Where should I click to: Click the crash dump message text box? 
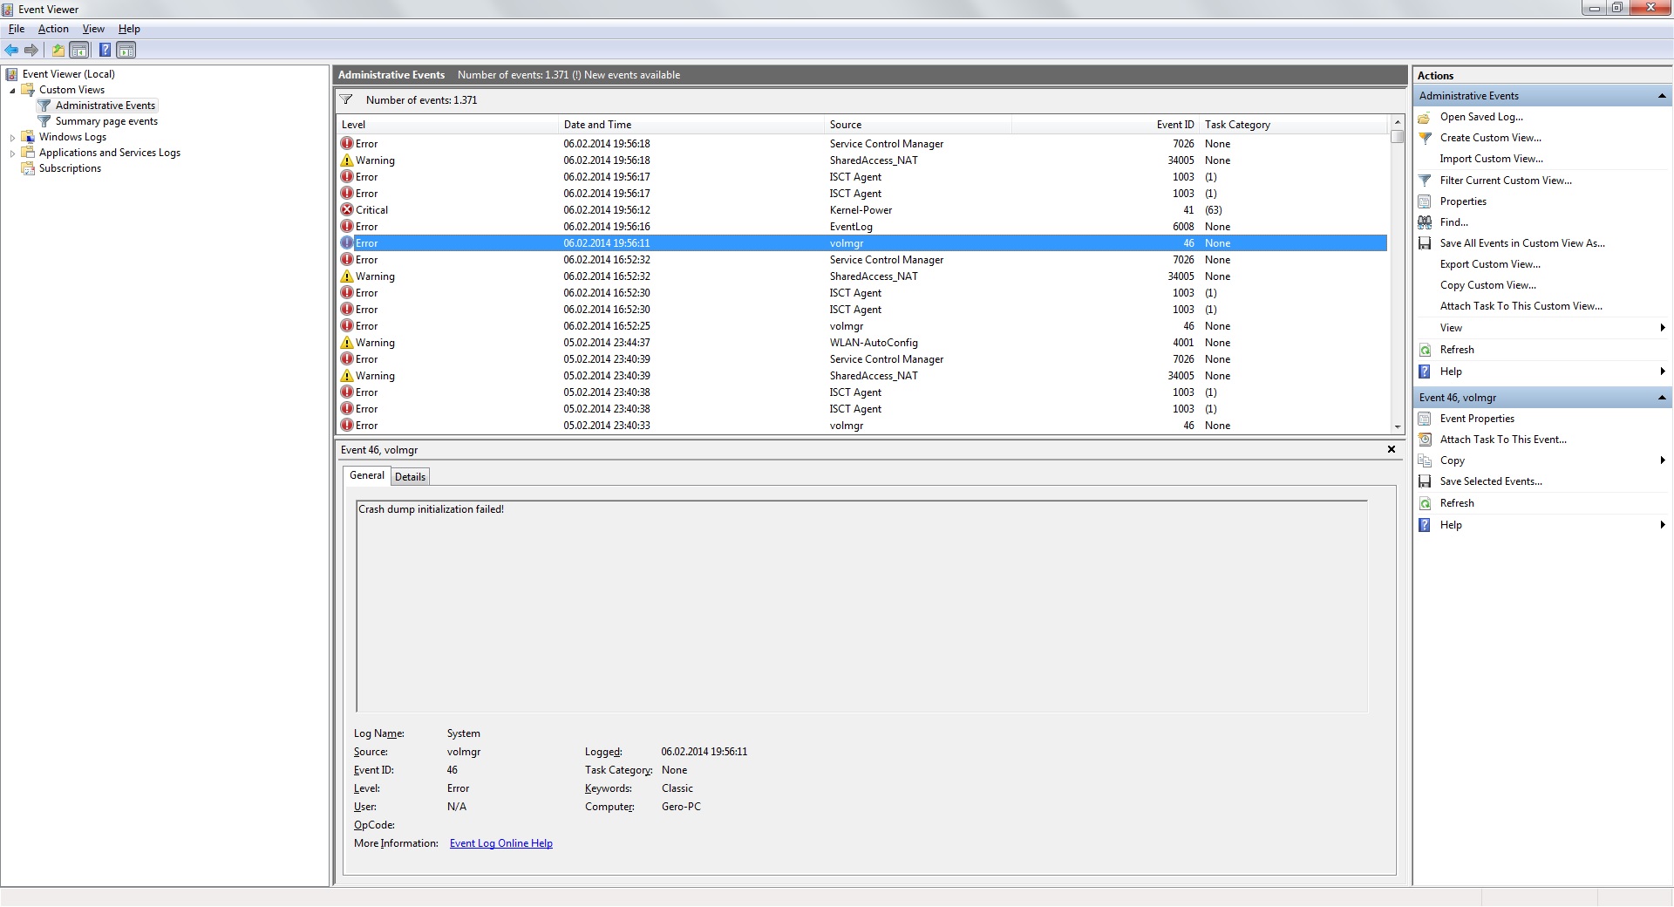pyautogui.click(x=861, y=606)
